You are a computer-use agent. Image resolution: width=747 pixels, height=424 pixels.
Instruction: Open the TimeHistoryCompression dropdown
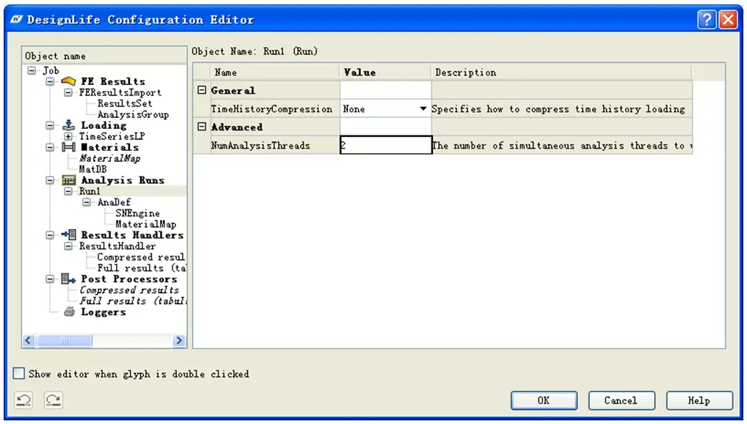pyautogui.click(x=423, y=109)
